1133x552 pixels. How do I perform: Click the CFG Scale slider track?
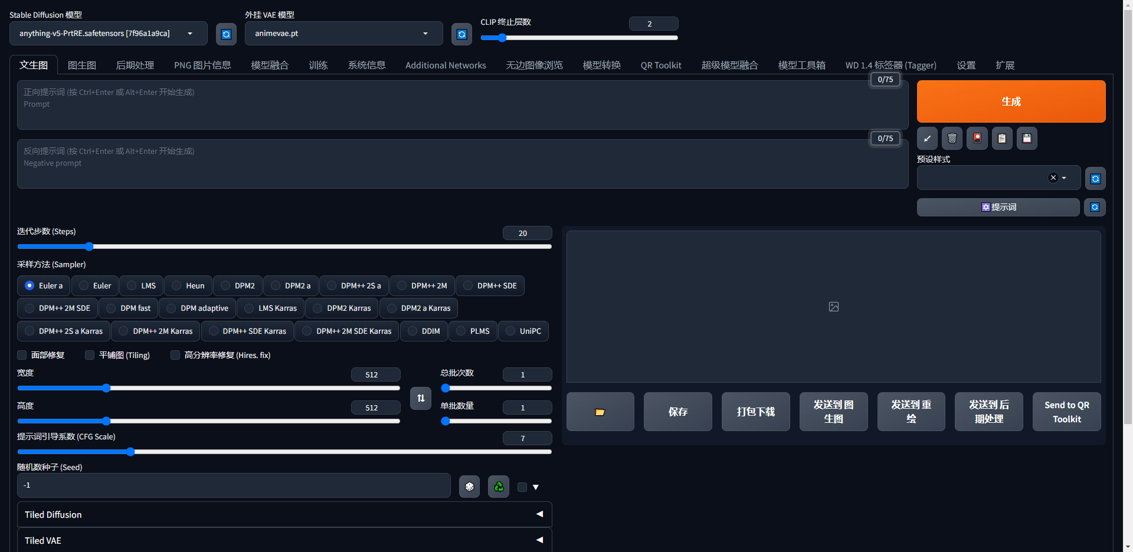click(284, 452)
